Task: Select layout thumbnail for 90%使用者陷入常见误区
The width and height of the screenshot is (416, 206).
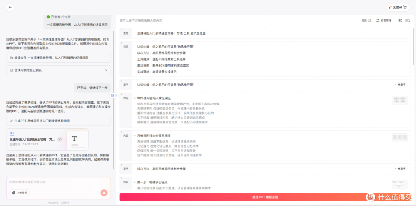Action: tap(399, 100)
